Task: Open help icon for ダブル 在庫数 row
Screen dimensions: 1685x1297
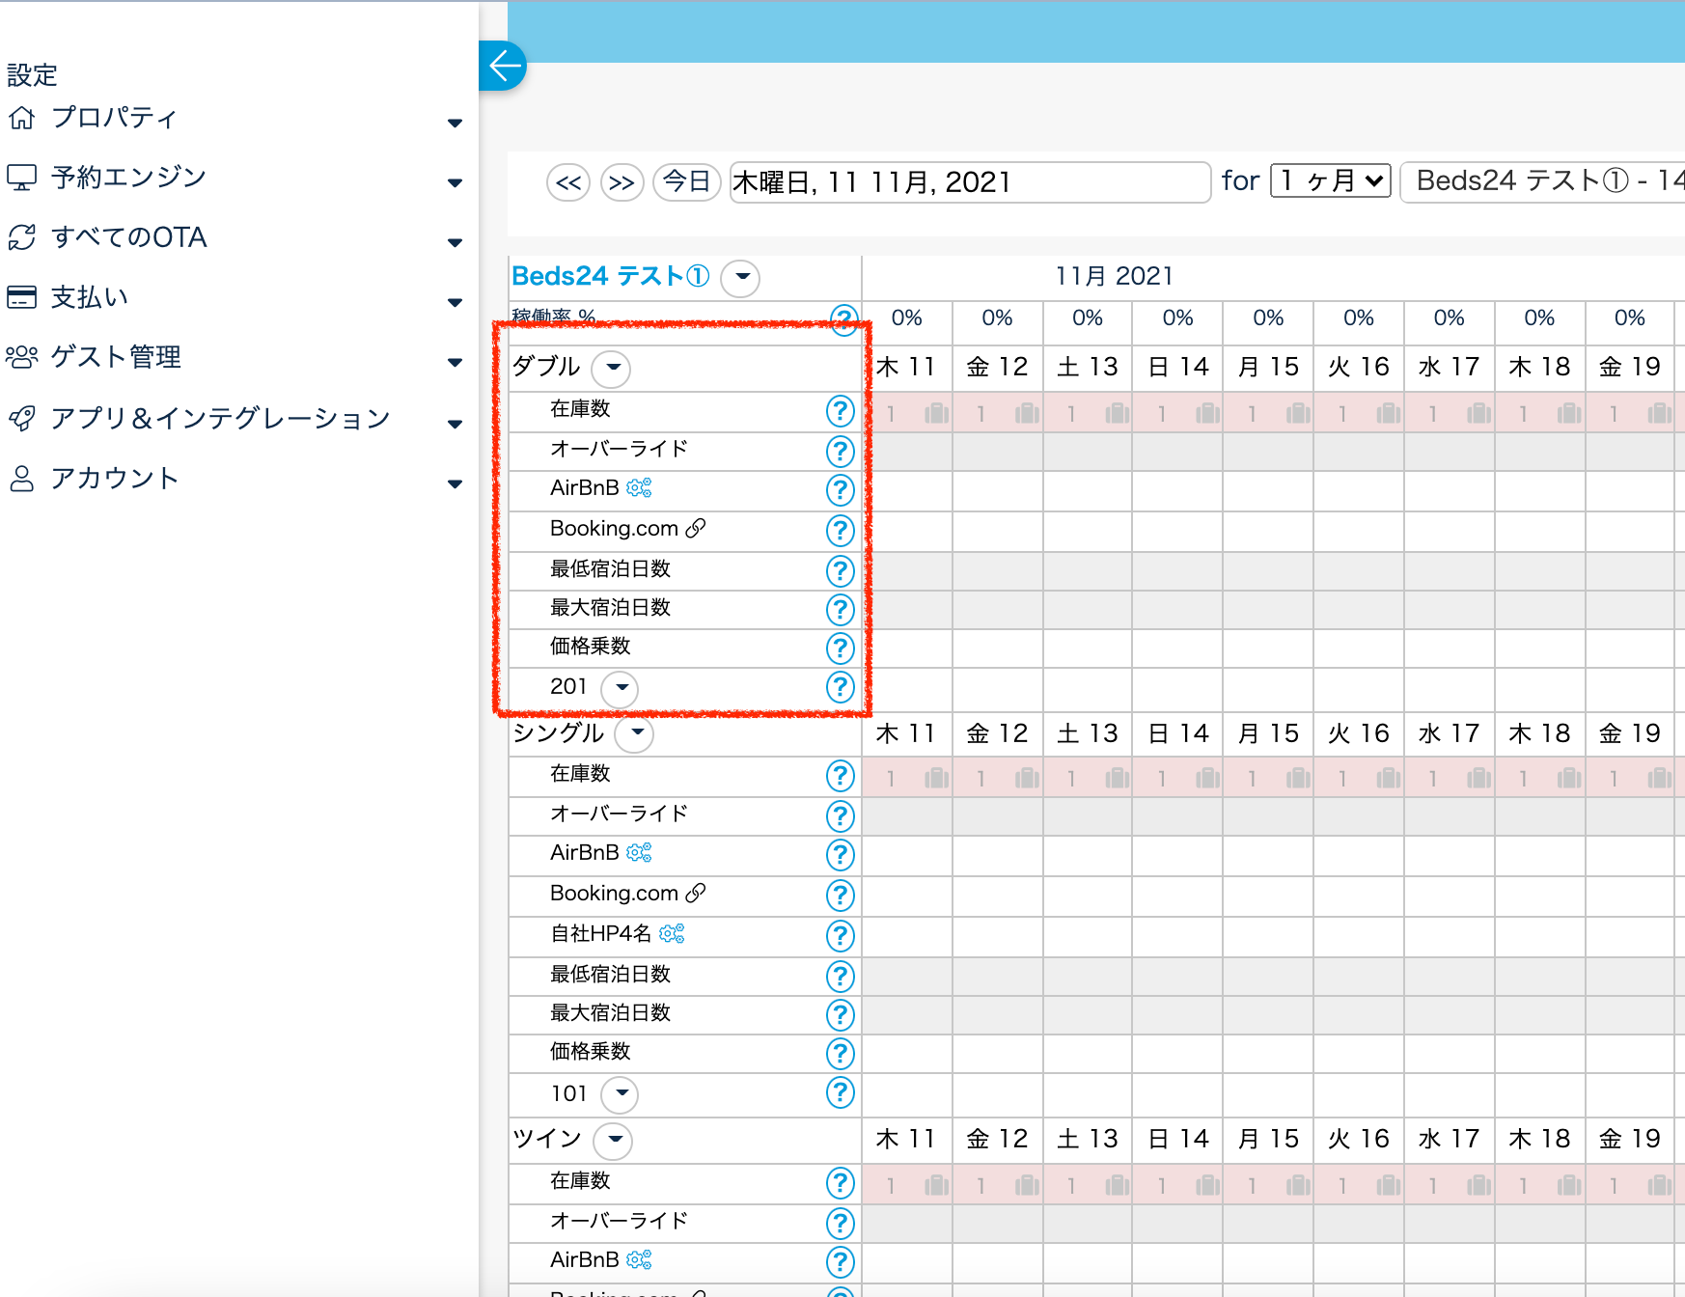Action: (x=840, y=411)
